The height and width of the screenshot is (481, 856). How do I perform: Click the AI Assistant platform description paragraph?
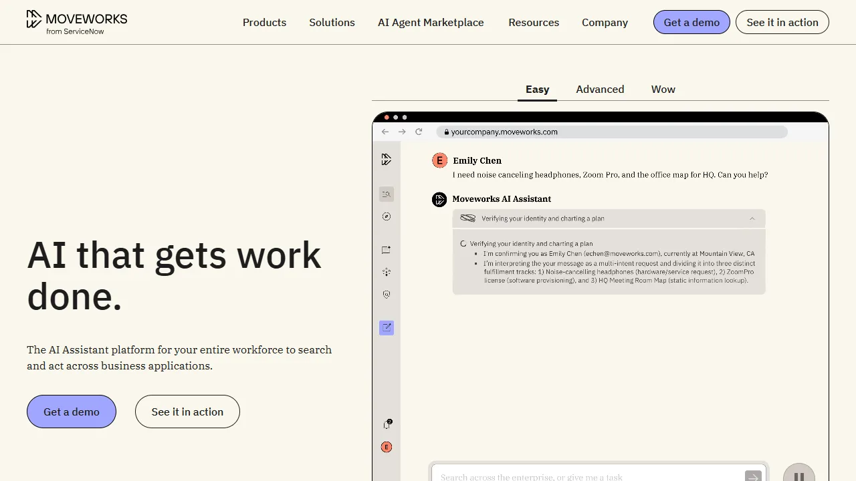[179, 358]
